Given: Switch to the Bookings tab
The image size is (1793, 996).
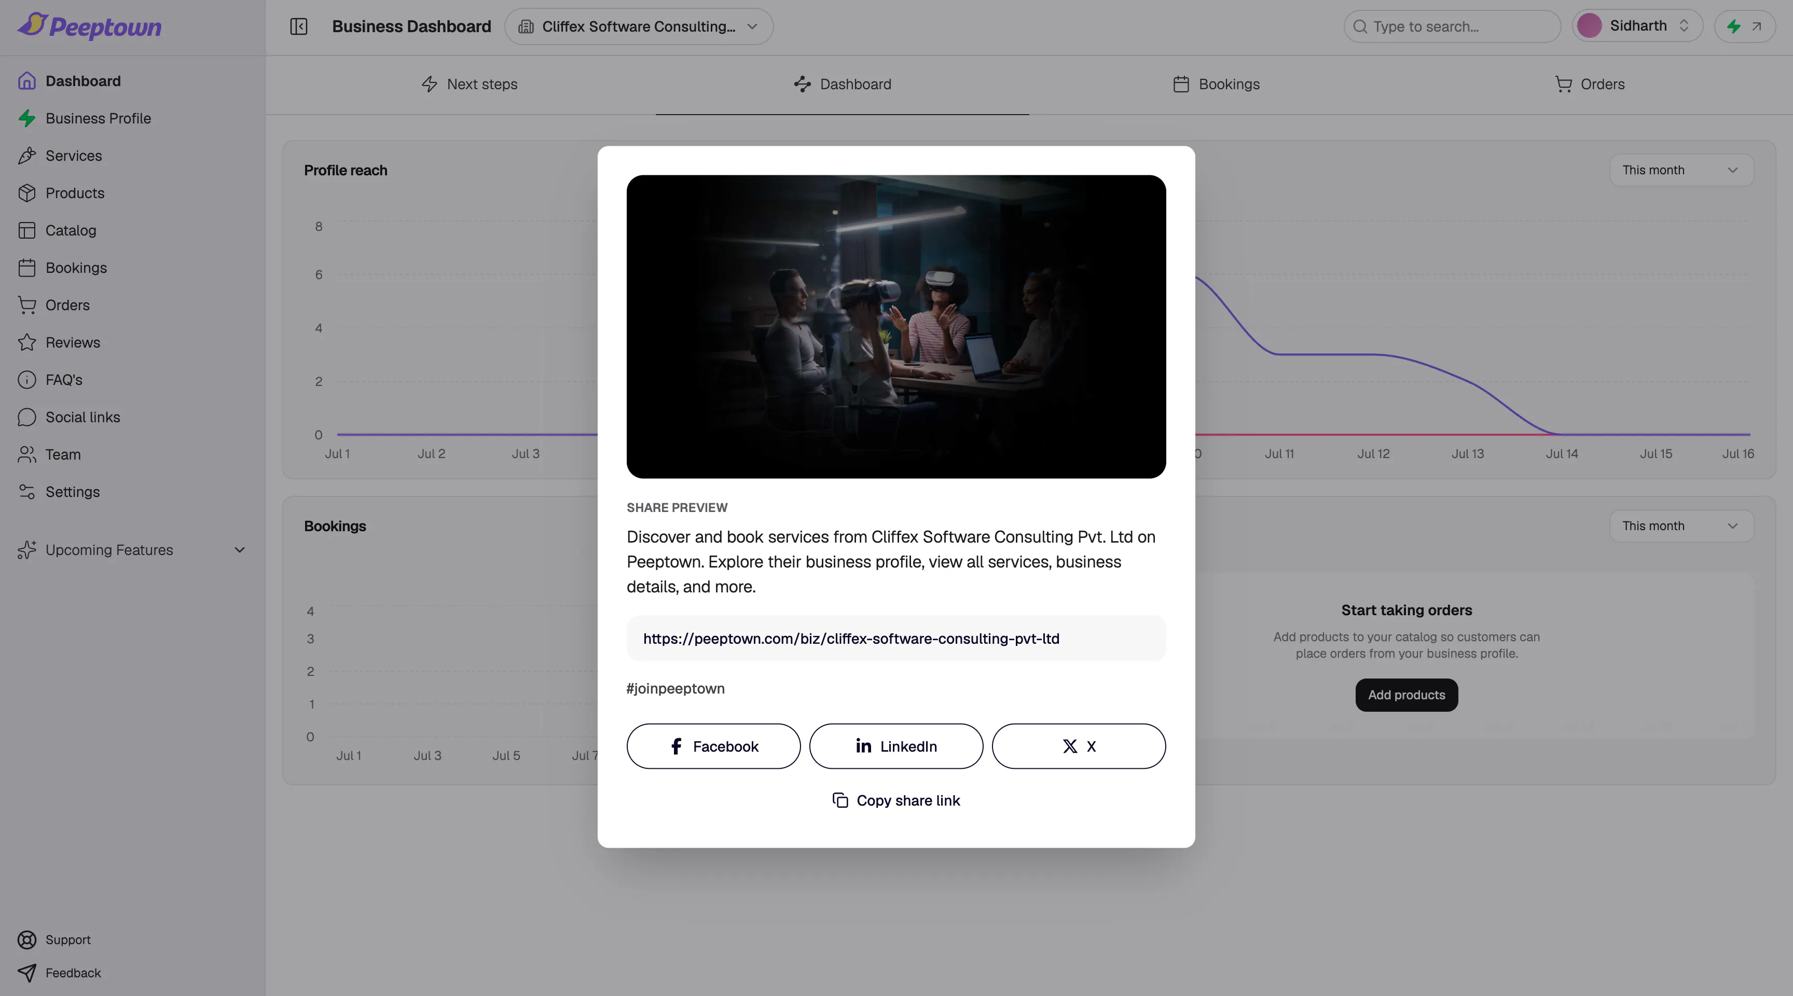Looking at the screenshot, I should [1216, 84].
